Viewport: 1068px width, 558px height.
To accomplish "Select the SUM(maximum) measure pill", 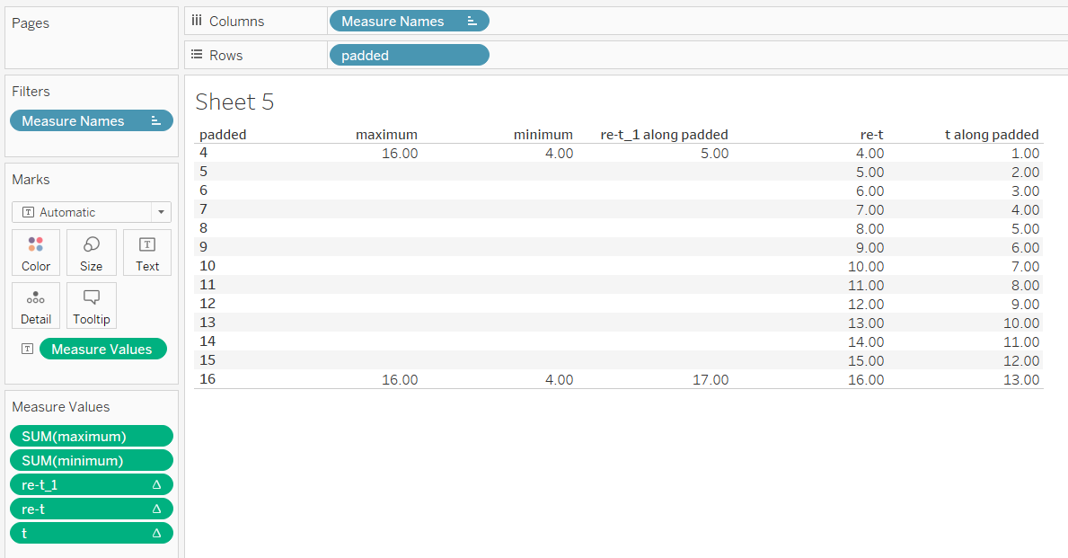I will click(92, 436).
